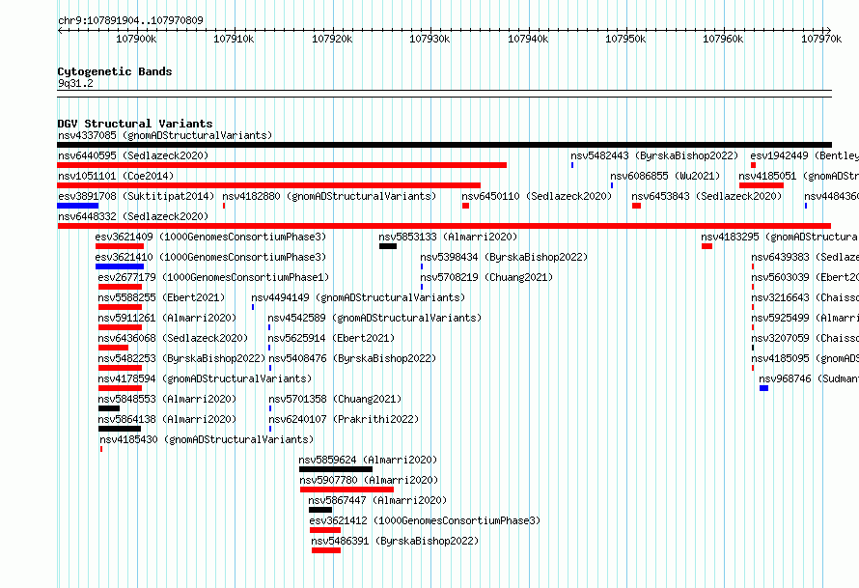Click the 107930k ruler position label
The image size is (859, 588).
[x=429, y=39]
